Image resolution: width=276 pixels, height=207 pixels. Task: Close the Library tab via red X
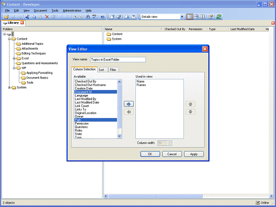pos(22,23)
